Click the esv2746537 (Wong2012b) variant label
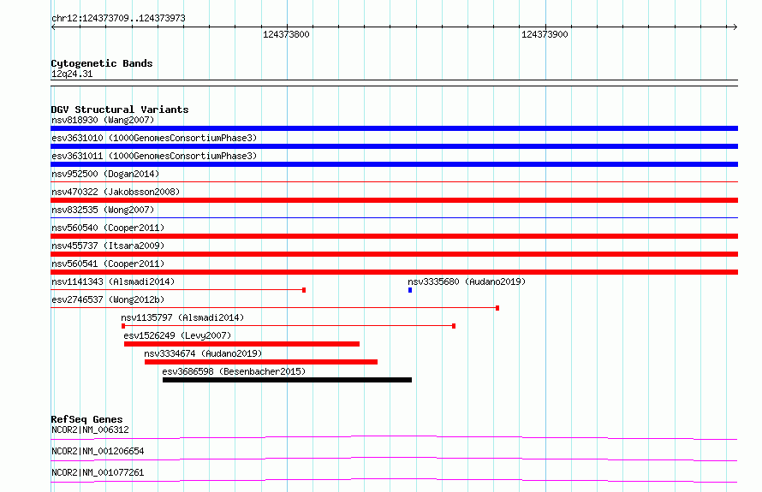The width and height of the screenshot is (762, 492). click(108, 299)
